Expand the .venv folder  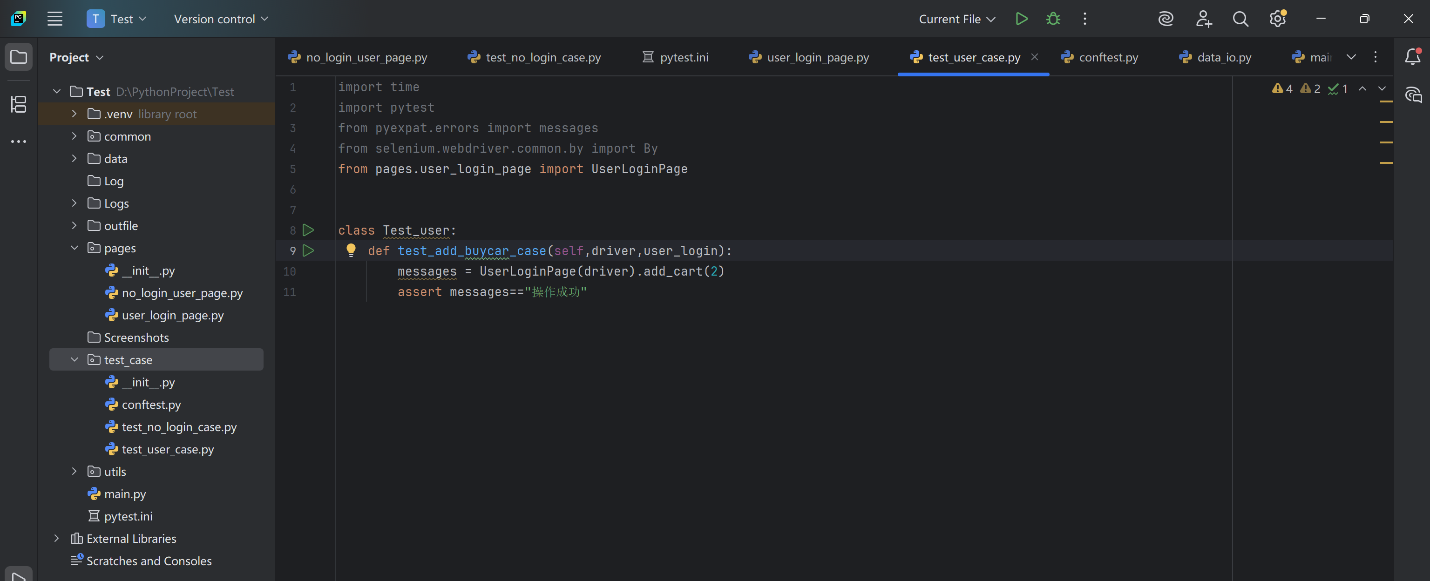point(75,114)
